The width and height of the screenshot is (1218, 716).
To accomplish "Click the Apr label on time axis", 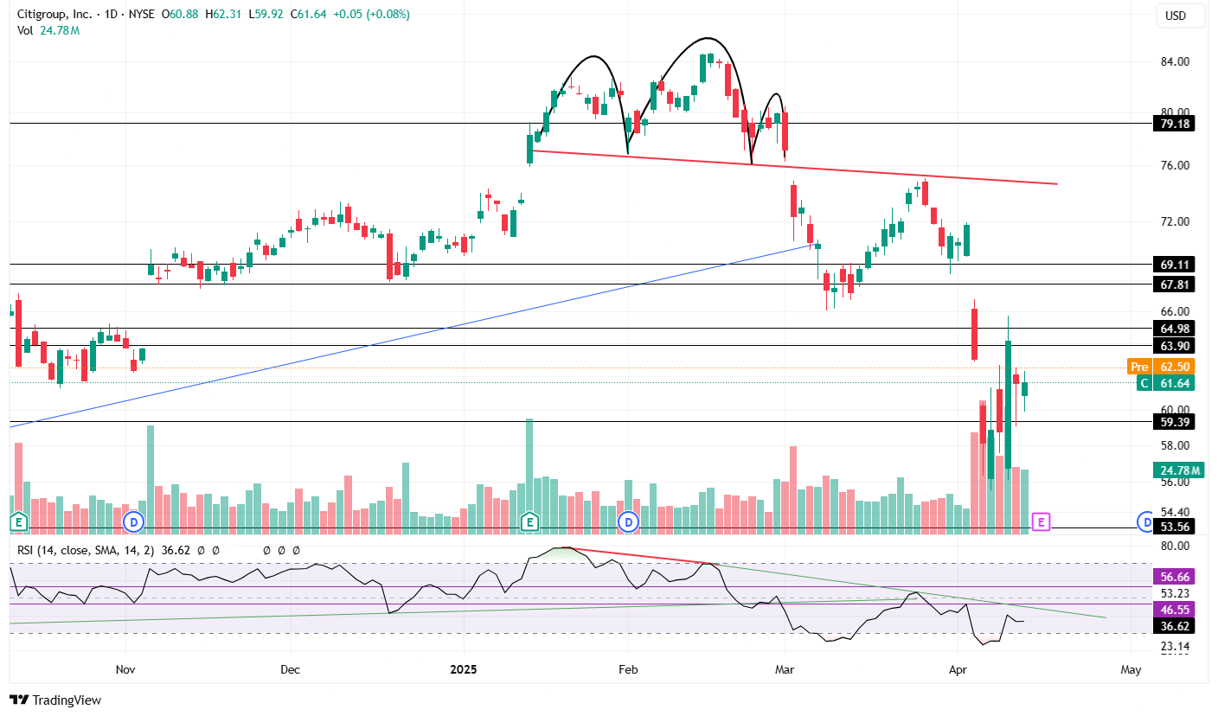I will pos(958,669).
